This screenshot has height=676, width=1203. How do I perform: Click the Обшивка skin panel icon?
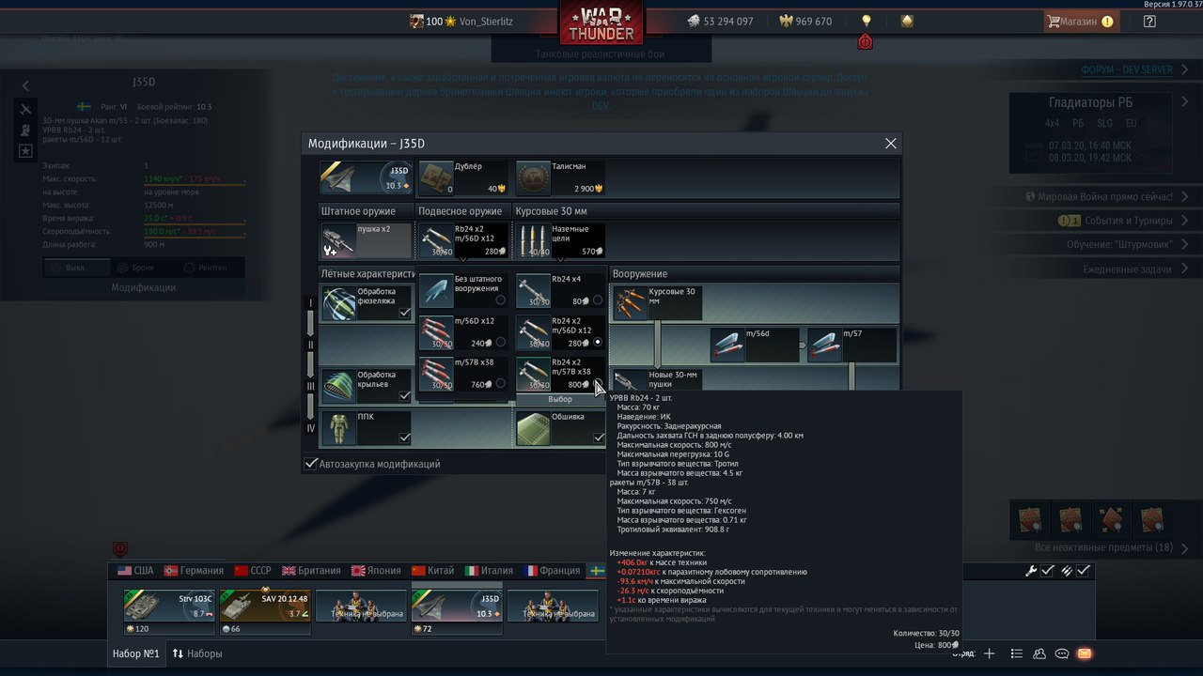click(x=533, y=428)
